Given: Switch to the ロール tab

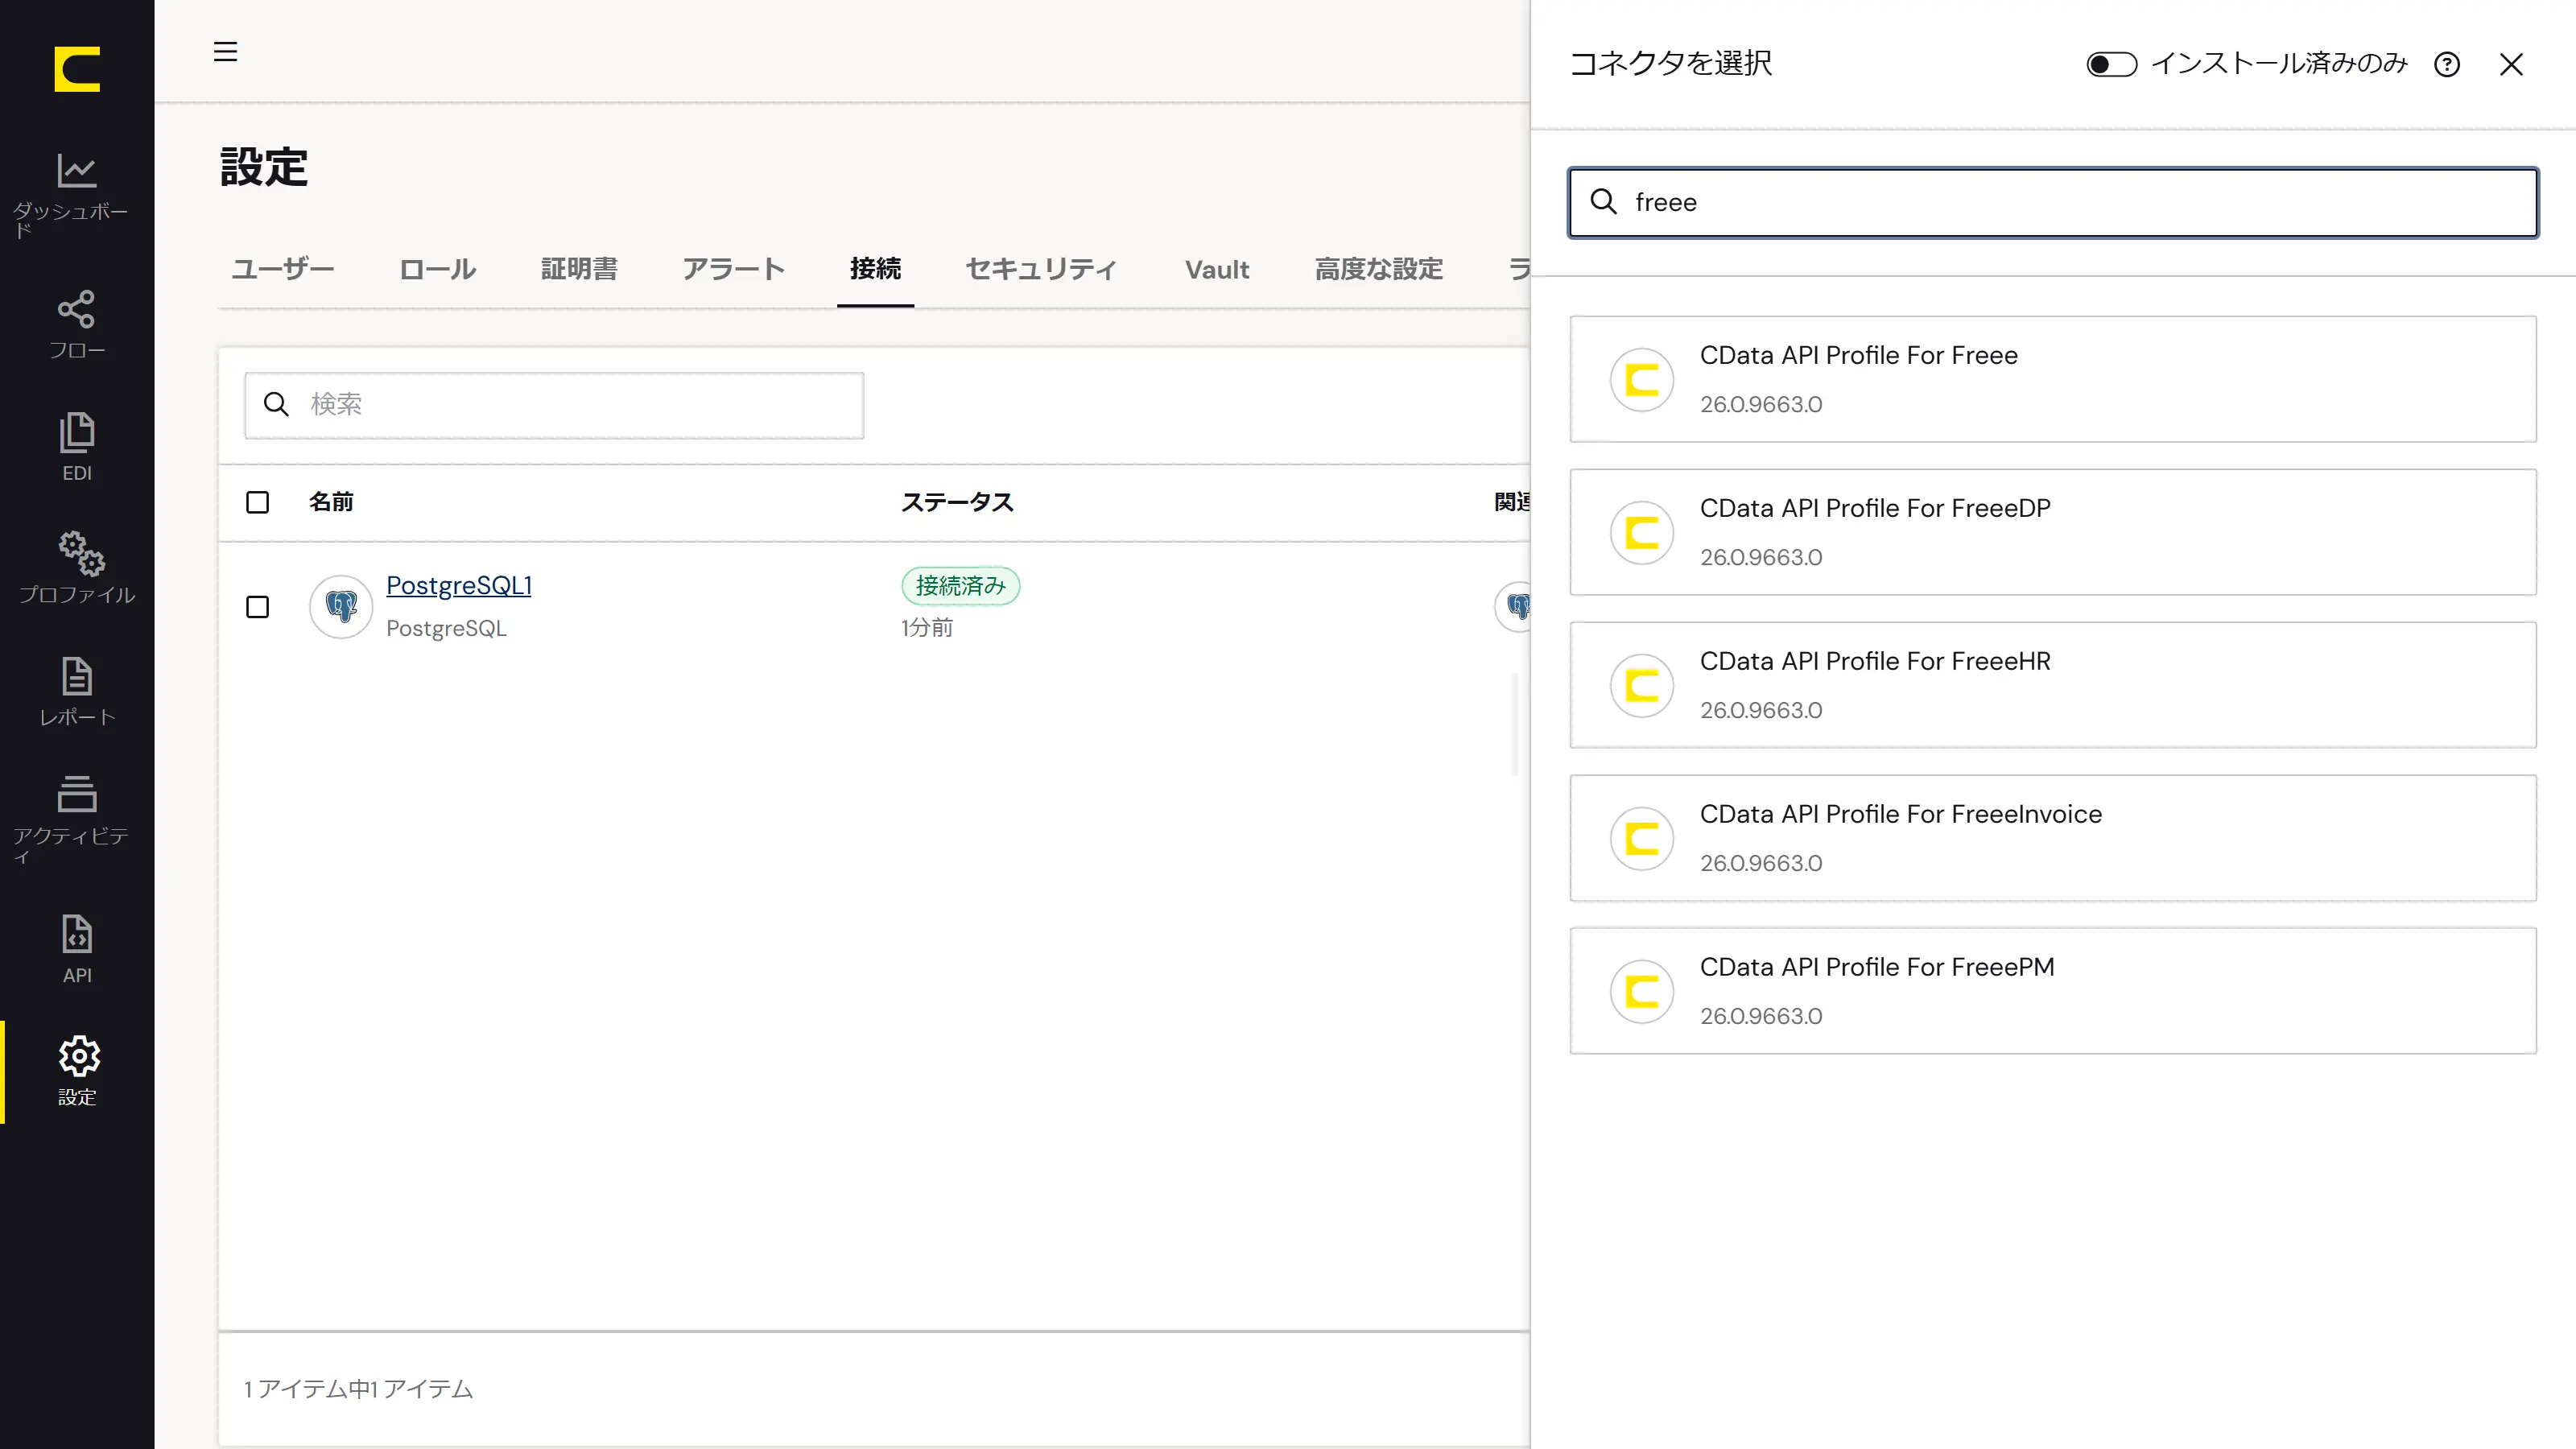Looking at the screenshot, I should pos(438,269).
